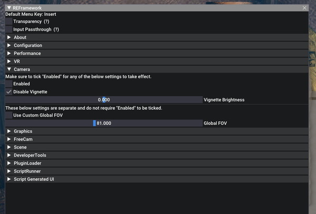
Task: Expand the PluginLoader section
Action: coord(157,163)
